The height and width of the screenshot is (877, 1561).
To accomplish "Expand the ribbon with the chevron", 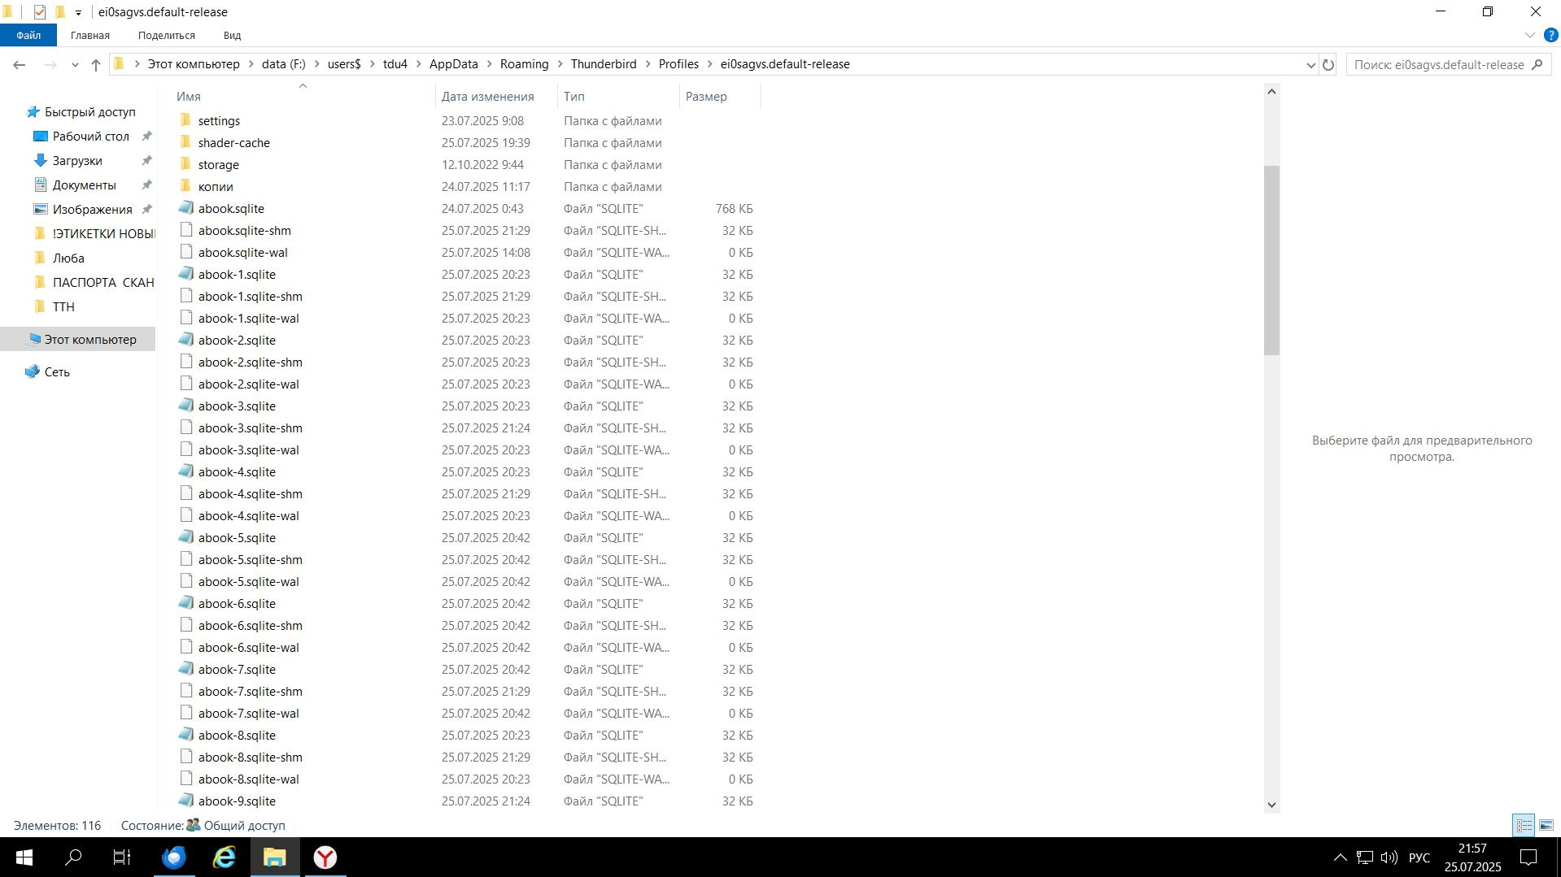I will [x=1529, y=35].
